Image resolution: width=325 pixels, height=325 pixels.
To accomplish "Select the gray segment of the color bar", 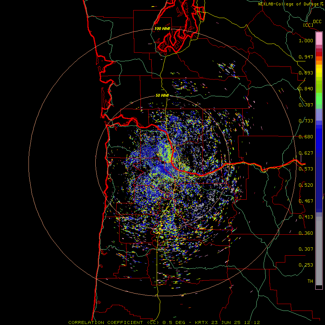I will [319, 251].
